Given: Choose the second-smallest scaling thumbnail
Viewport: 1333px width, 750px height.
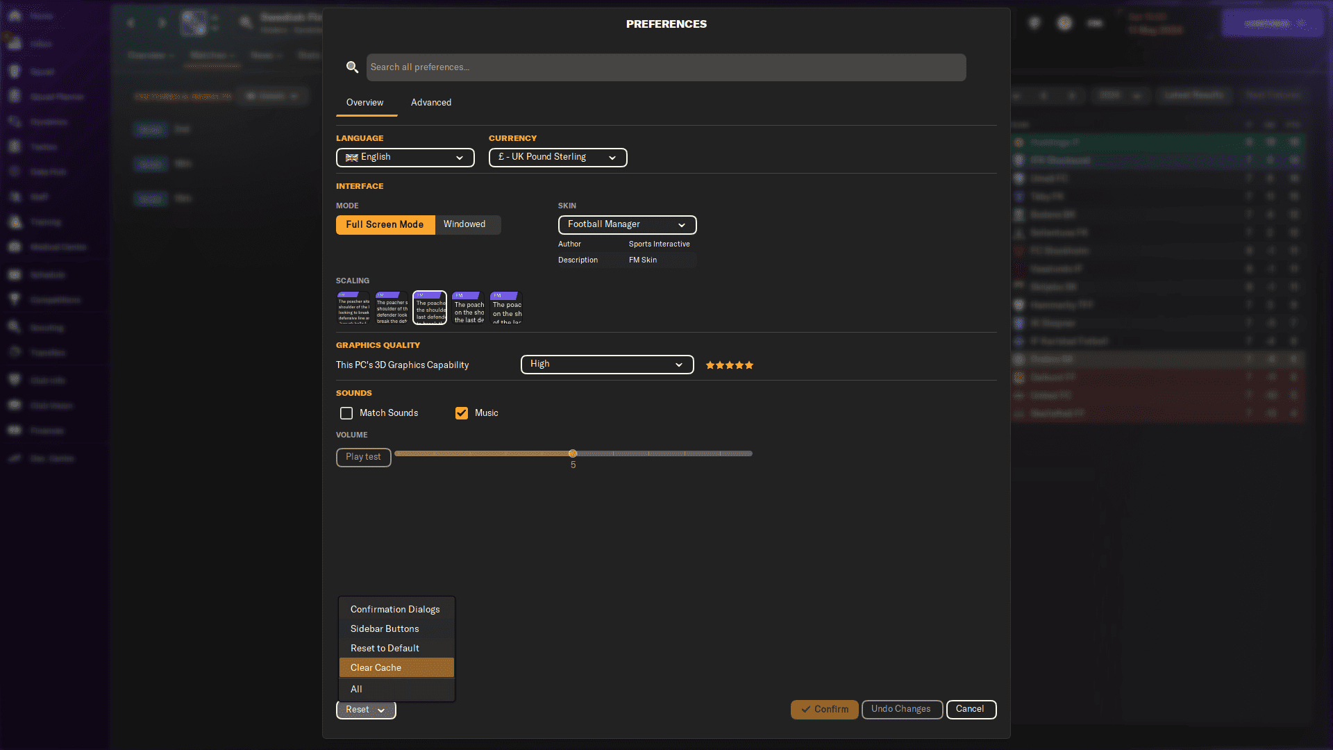Looking at the screenshot, I should (x=392, y=308).
